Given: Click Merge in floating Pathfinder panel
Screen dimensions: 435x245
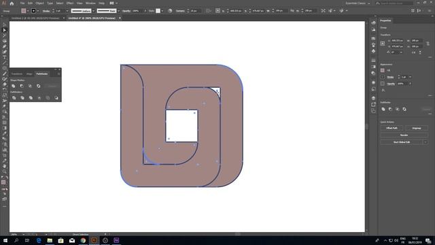Looking at the screenshot, I should click(x=31, y=98).
